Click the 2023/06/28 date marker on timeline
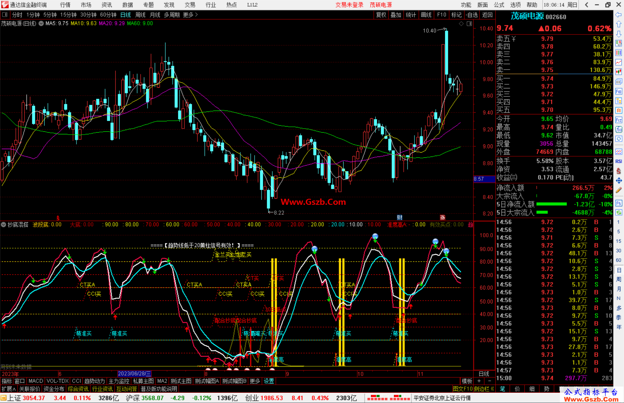The width and height of the screenshot is (624, 403). [134, 374]
